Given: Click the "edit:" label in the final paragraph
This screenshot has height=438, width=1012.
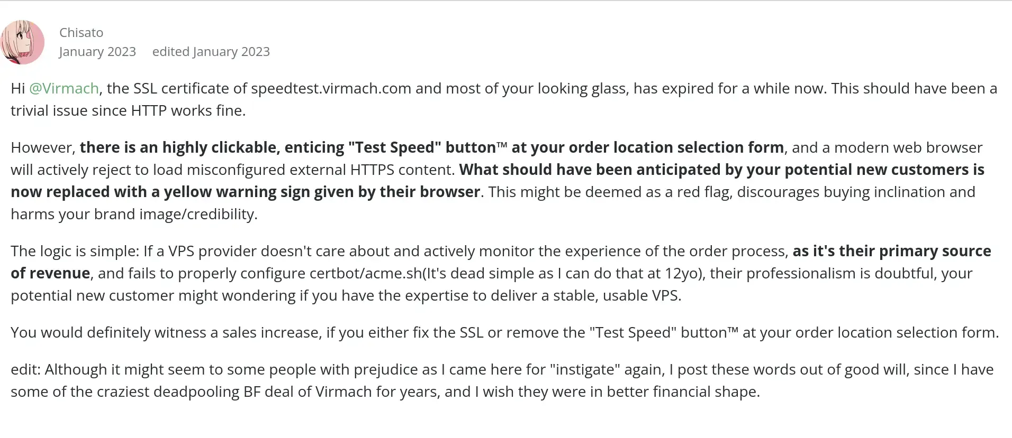Looking at the screenshot, I should pyautogui.click(x=25, y=369).
